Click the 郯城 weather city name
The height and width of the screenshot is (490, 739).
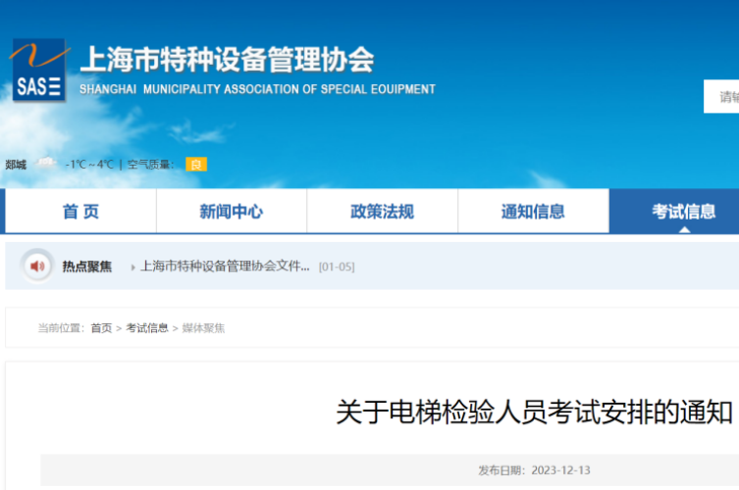16,165
